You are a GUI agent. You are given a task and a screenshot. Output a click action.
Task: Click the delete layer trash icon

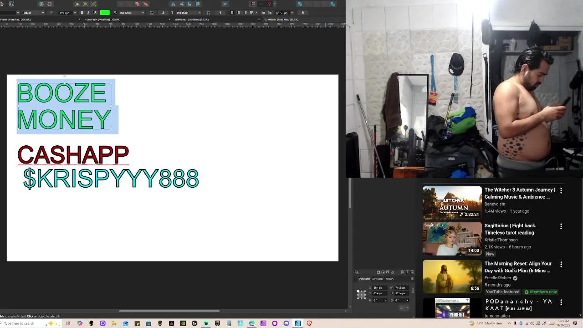click(x=412, y=272)
